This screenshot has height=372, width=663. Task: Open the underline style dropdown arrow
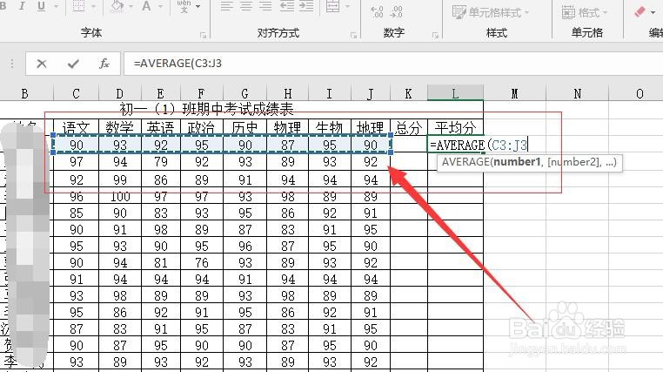point(56,6)
